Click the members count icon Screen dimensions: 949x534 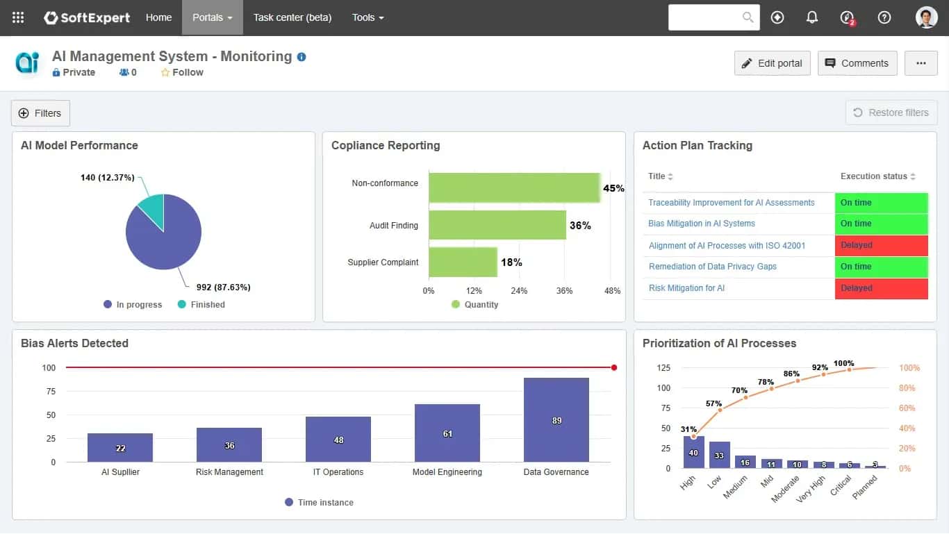128,72
